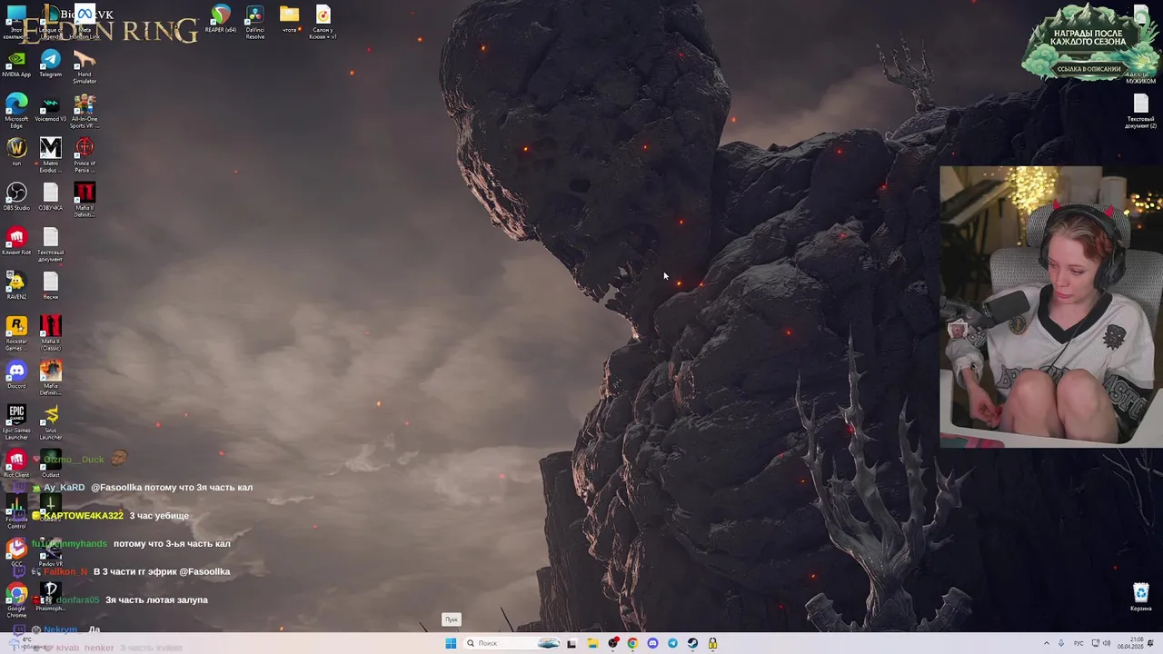Open the yellow padlock app on the taskbar

coord(712,643)
